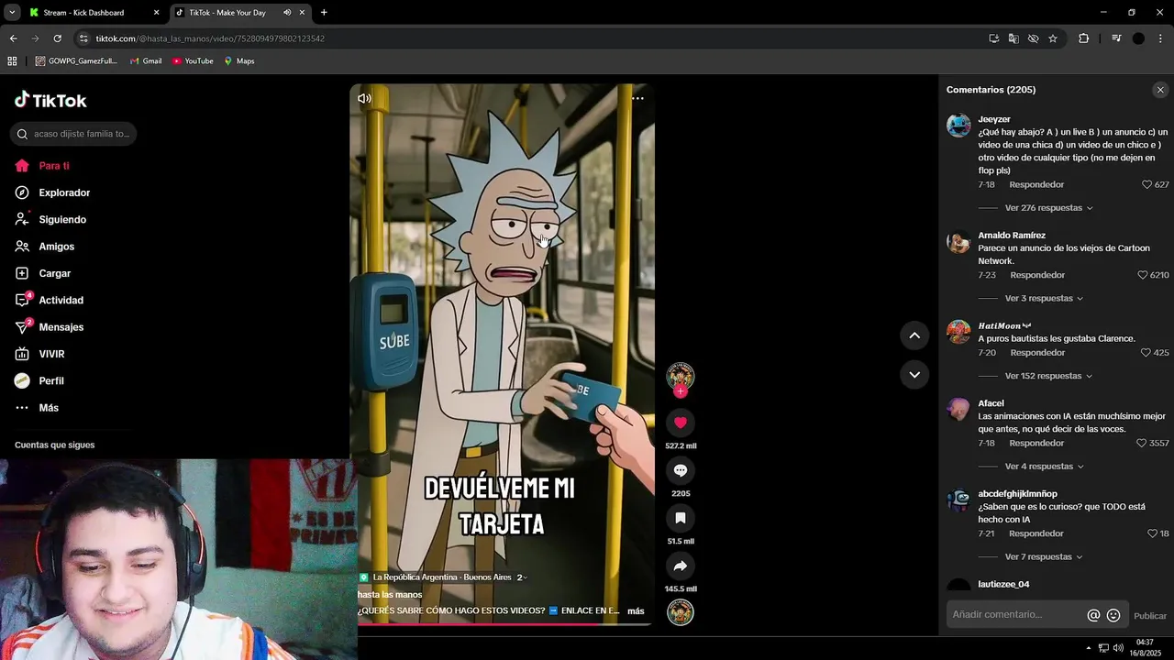Click TikTok search box
This screenshot has height=660, width=1174.
pos(73,134)
